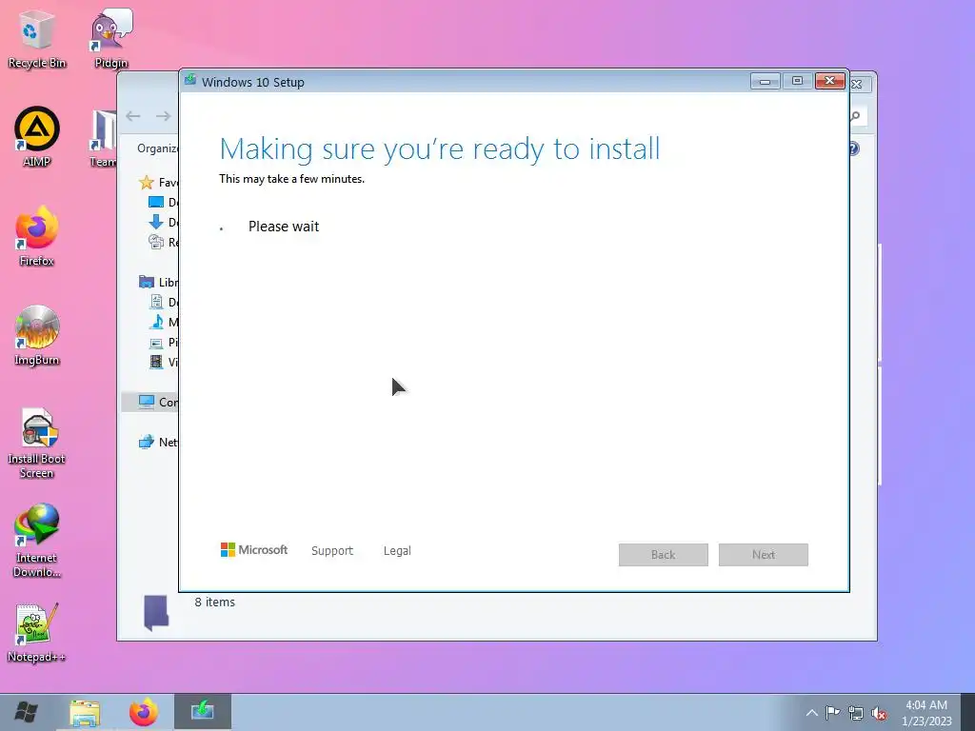Viewport: 975px width, 731px height.
Task: Open Install Boot Screen desktop icon
Action: pyautogui.click(x=36, y=443)
